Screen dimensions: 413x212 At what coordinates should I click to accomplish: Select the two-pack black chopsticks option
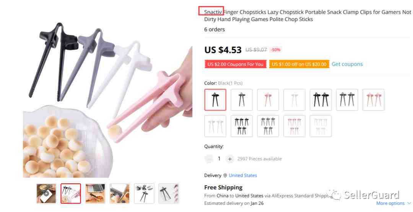point(320,99)
